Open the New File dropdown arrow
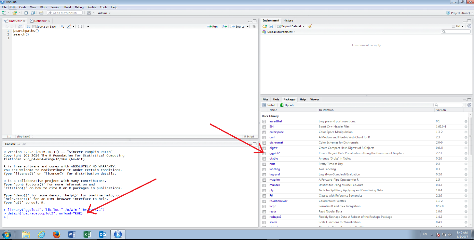 pyautogui.click(x=8, y=13)
